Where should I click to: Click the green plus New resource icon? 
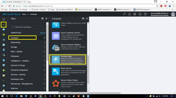pos(4,25)
